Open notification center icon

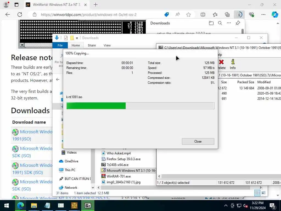[x=272, y=206]
